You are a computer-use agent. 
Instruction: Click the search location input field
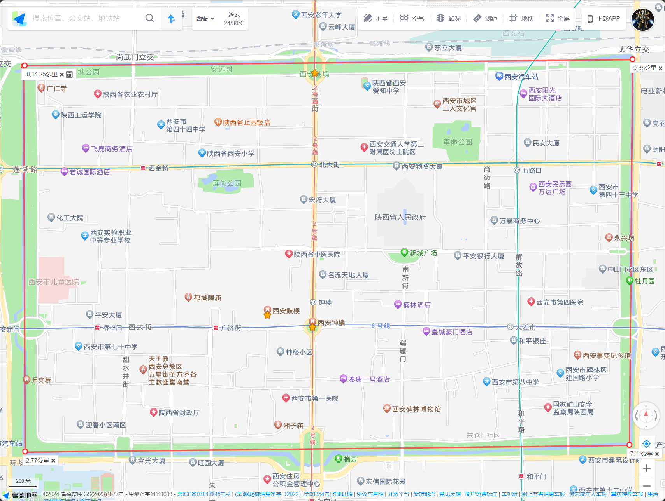[x=86, y=18]
